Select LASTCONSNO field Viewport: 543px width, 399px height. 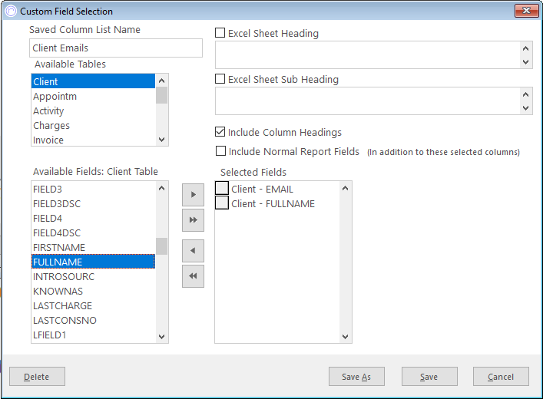[x=93, y=320]
